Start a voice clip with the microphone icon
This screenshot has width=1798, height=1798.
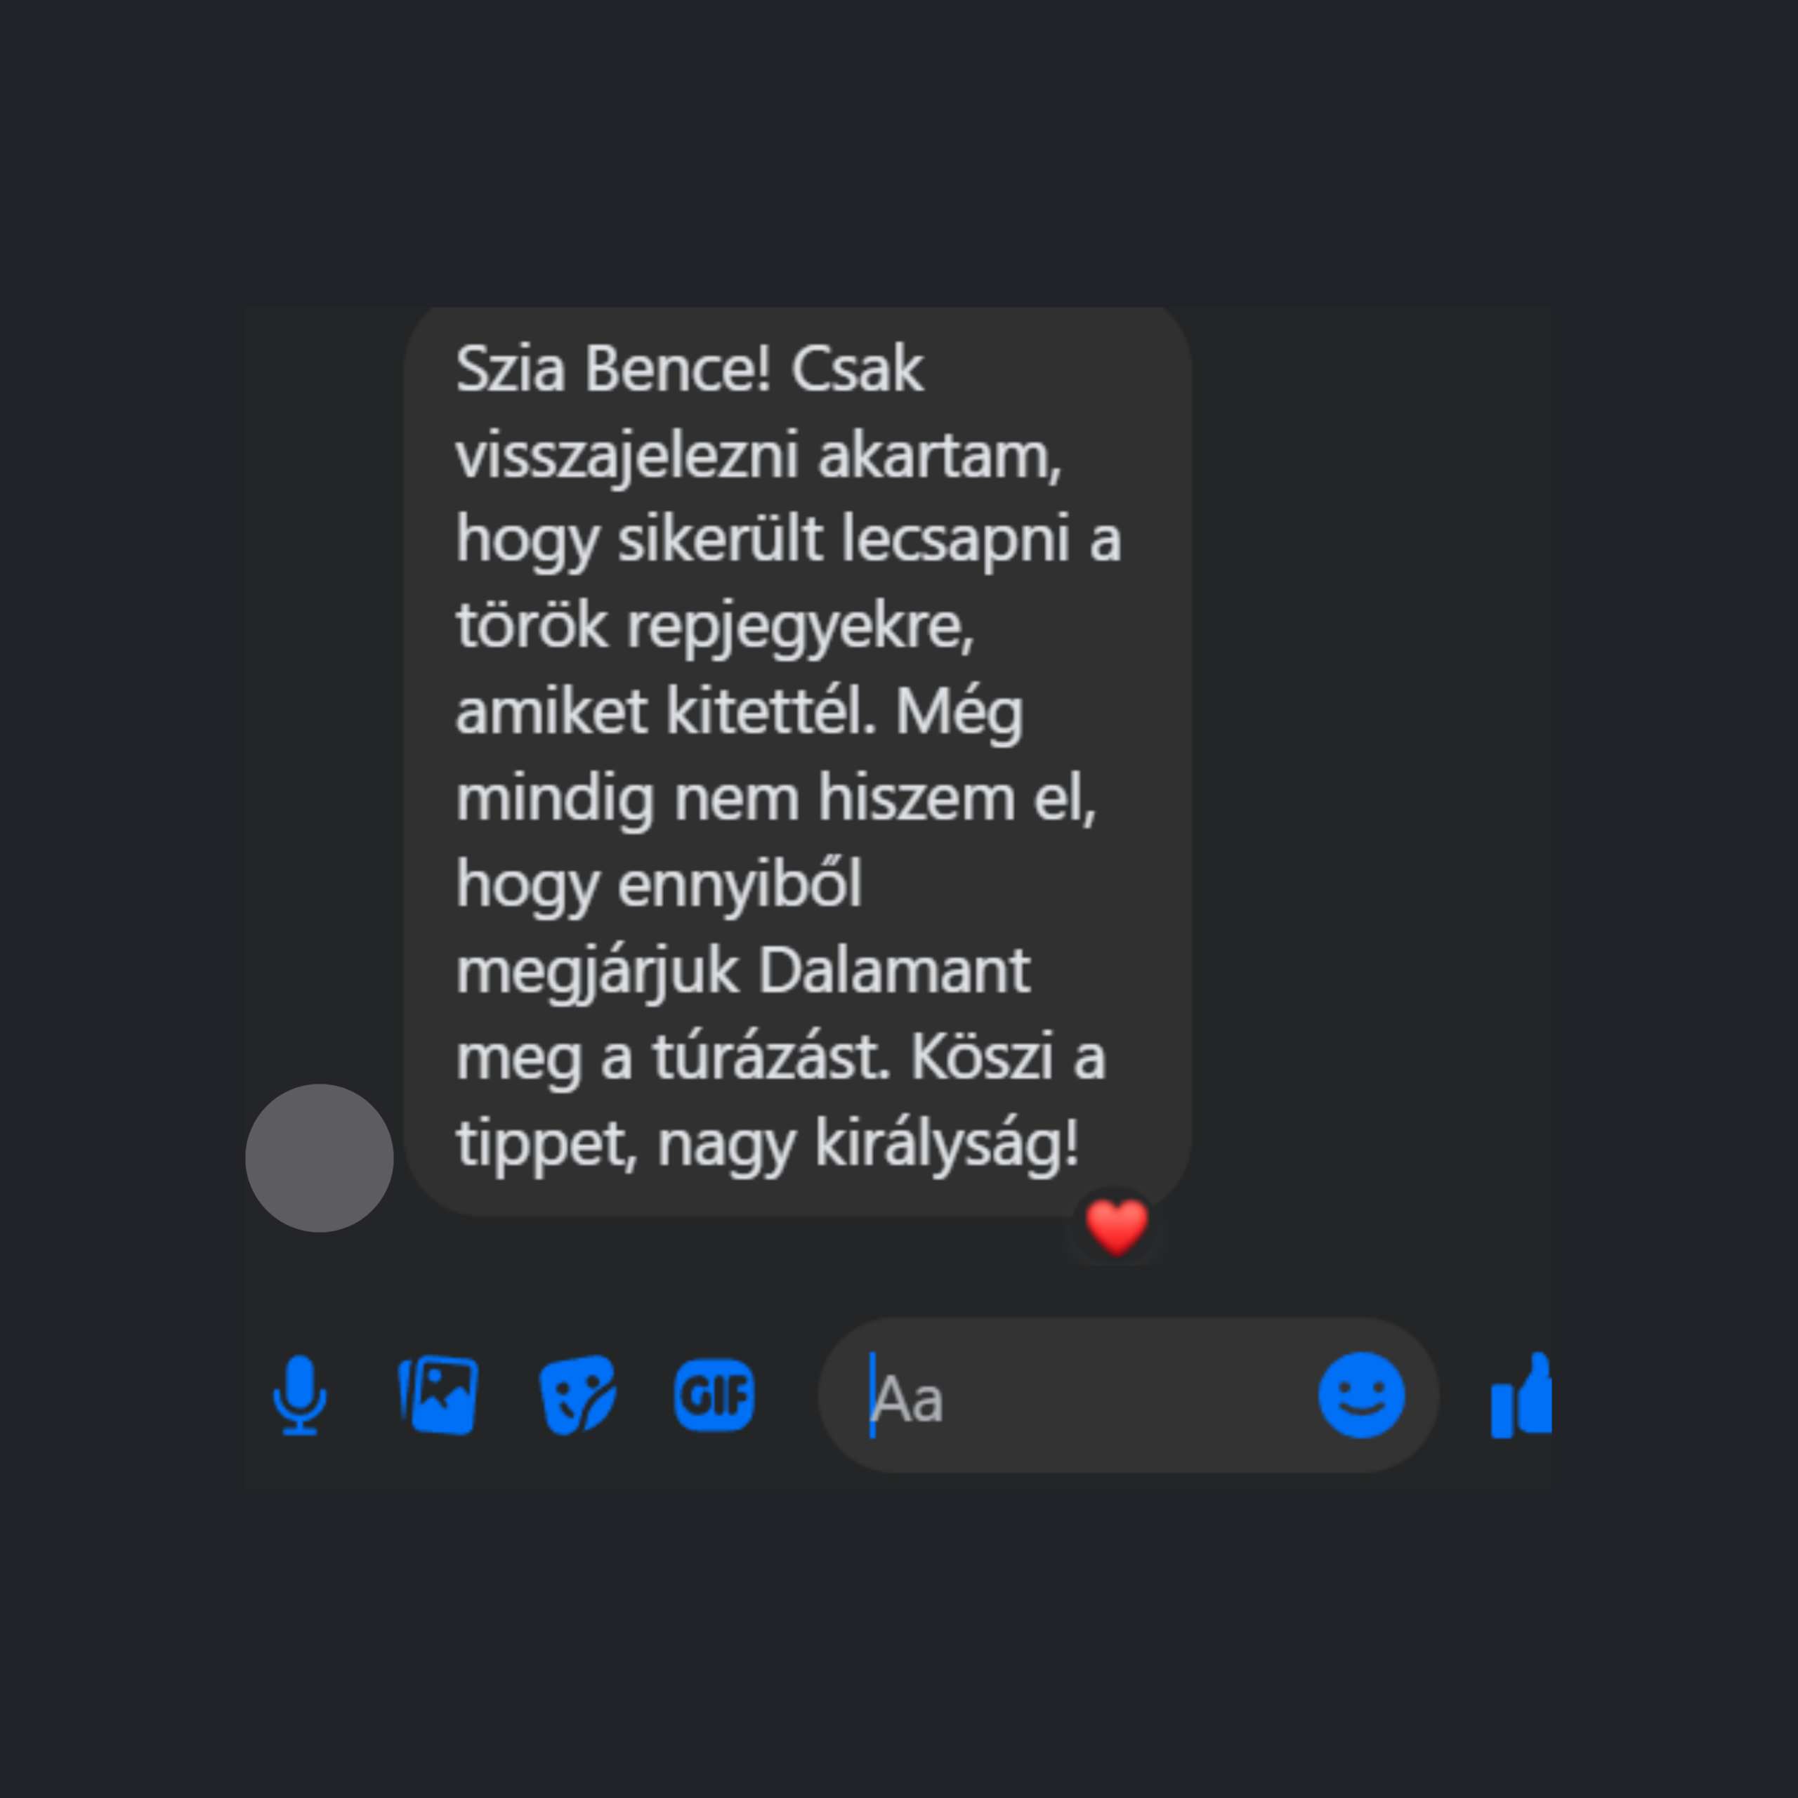(x=300, y=1395)
